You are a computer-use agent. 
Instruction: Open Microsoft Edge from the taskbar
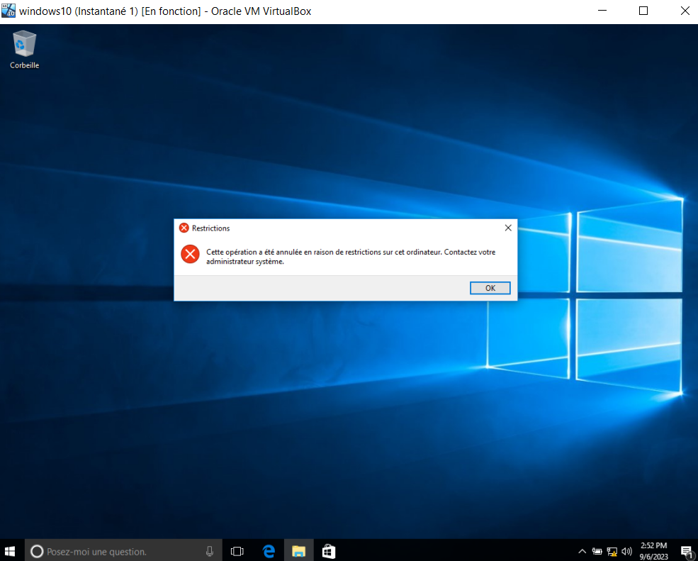[x=268, y=550]
